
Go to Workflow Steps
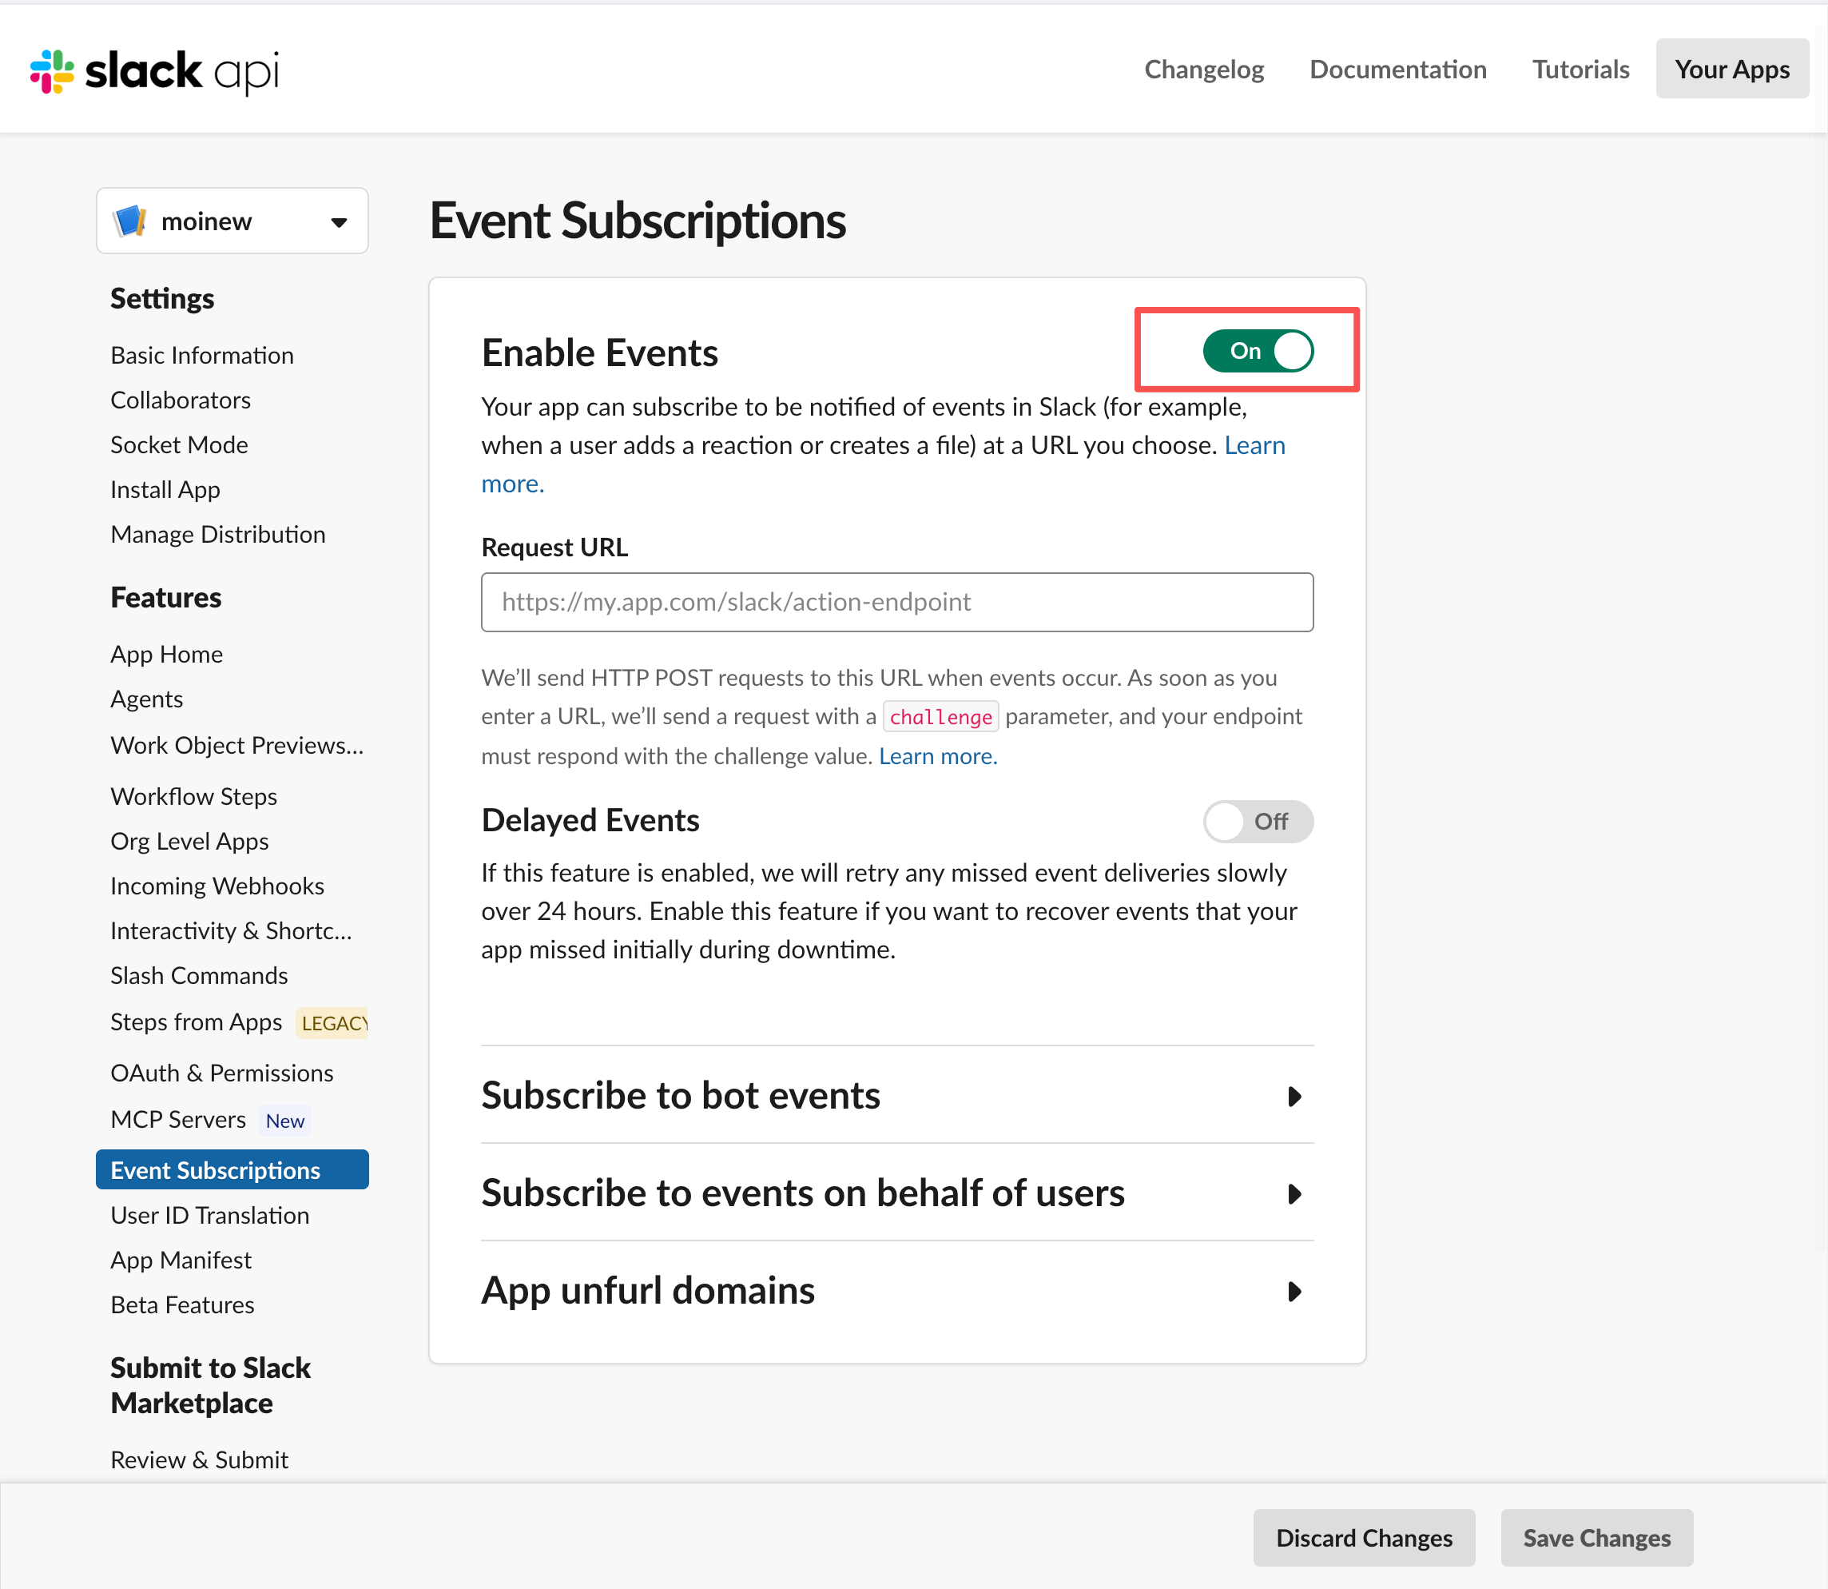[x=194, y=796]
